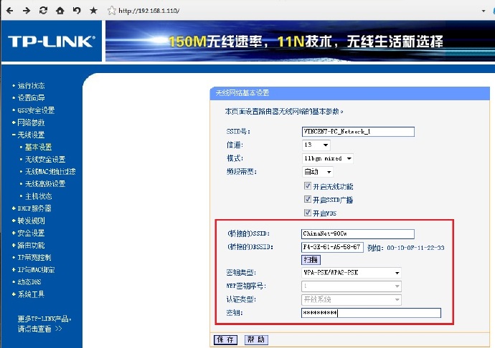
Task: Open the disabled WEP密钥序号 dropdown
Action: [x=352, y=286]
